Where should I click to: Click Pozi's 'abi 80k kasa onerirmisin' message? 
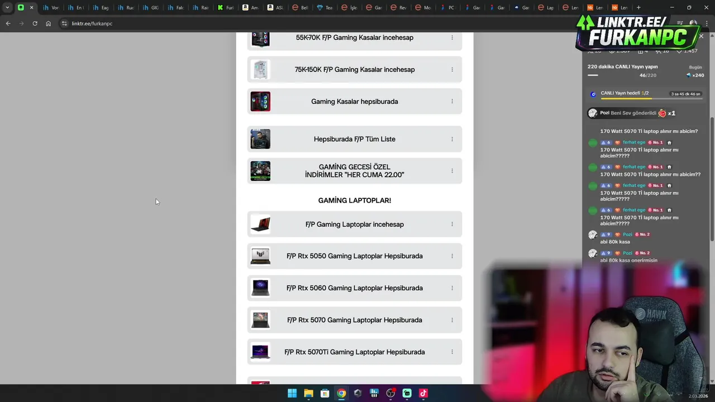tap(628, 260)
